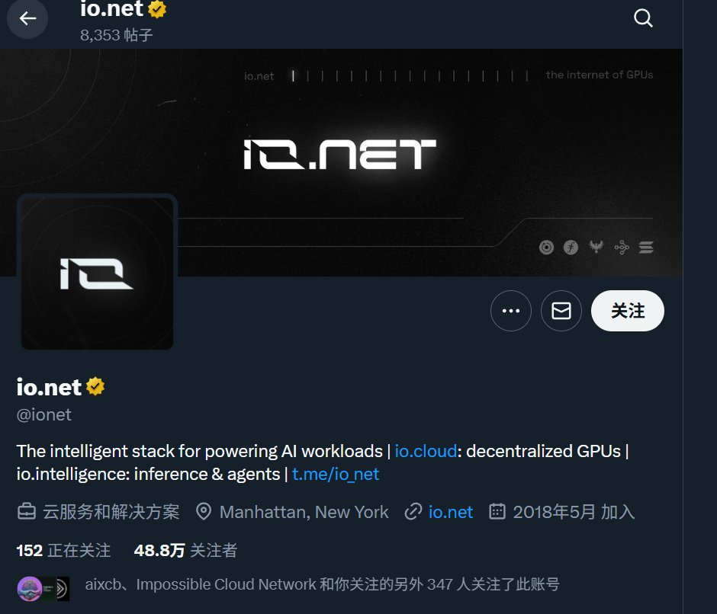Image resolution: width=717 pixels, height=614 pixels.
Task: Click the verified badge in top header
Action: point(157,9)
